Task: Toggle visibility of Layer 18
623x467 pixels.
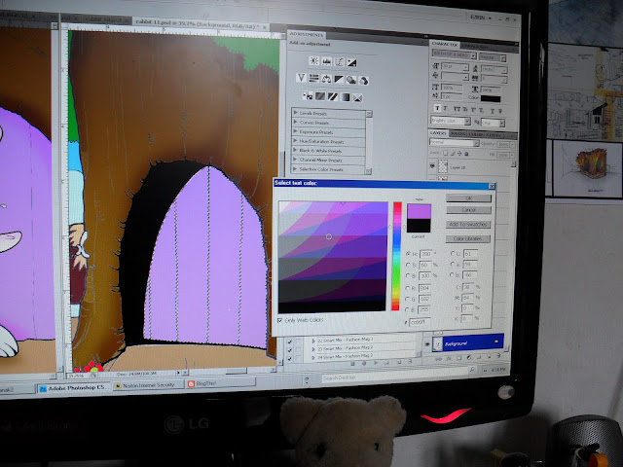Action: [432, 166]
